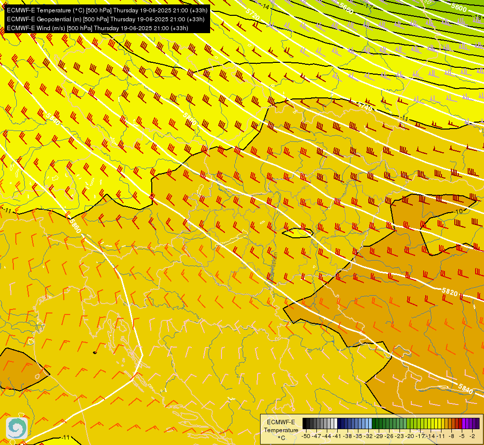Click the 5820 geopotential contour label

tap(449, 292)
